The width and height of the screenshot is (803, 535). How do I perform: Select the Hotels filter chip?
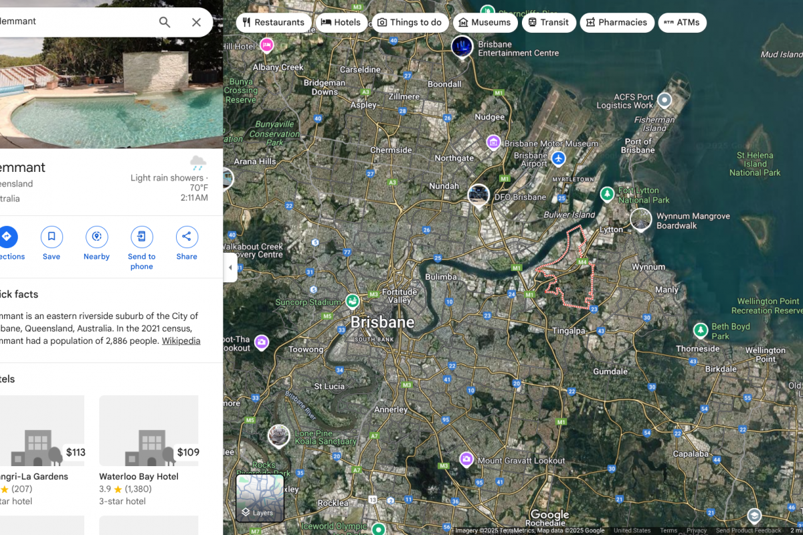pos(341,22)
